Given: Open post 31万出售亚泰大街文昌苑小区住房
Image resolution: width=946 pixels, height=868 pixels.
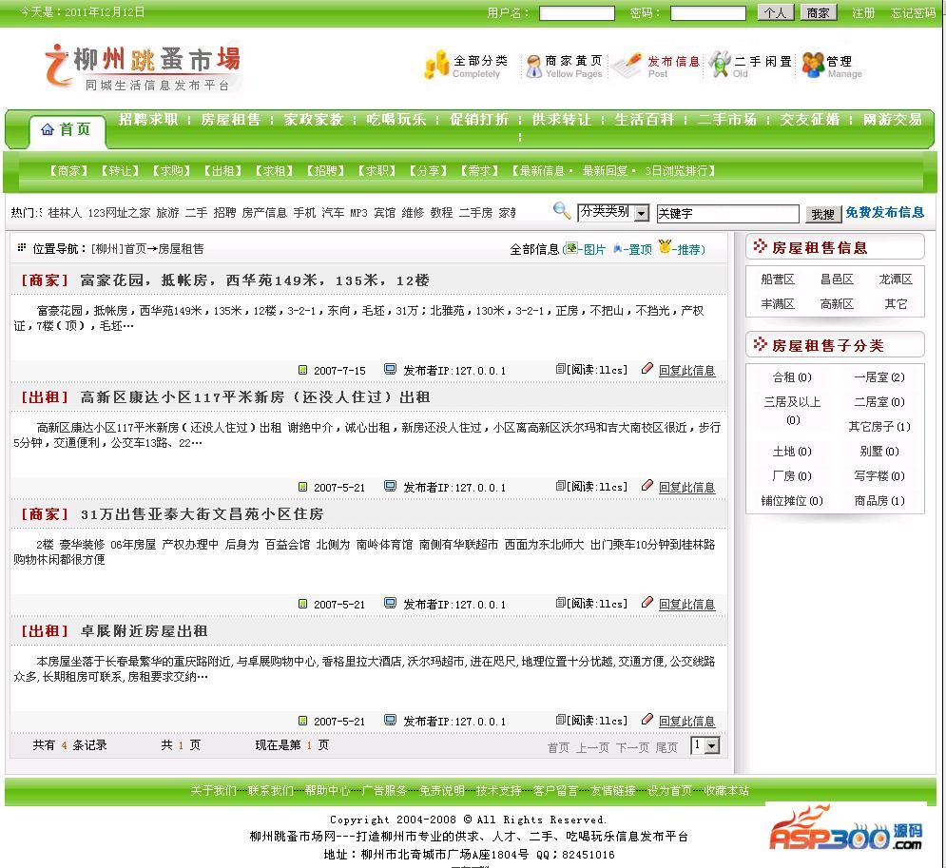Looking at the screenshot, I should point(202,514).
